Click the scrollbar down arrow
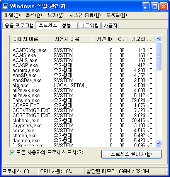This screenshot has height=177, width=170. pos(158,143)
